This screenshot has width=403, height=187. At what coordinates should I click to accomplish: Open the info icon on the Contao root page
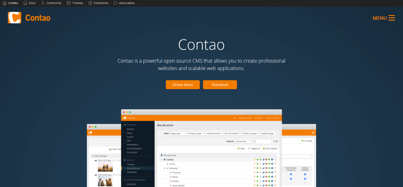click(x=272, y=160)
